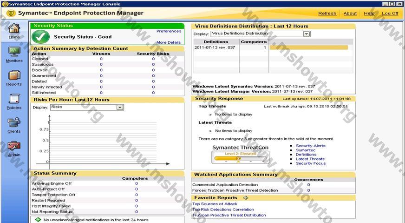Open the Clients sidebar icon
The image size is (405, 223).
tap(14, 122)
